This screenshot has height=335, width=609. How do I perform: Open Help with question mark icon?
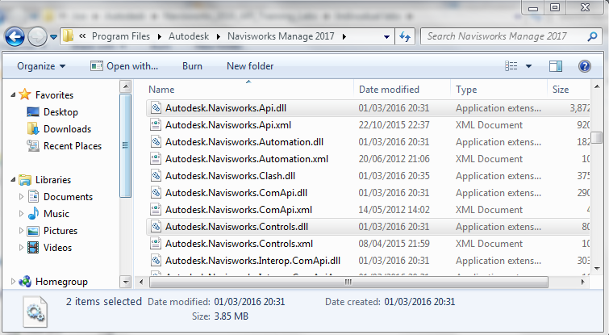tap(585, 66)
